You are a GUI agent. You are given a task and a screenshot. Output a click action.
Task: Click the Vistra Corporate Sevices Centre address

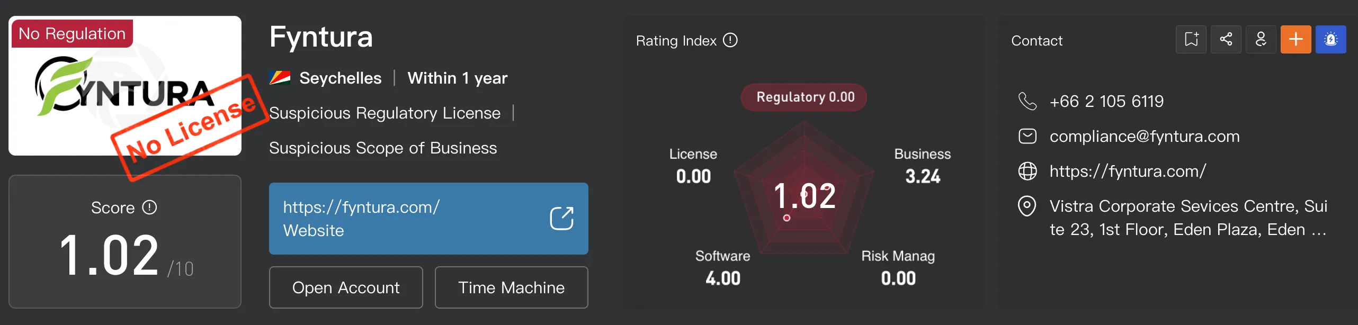(x=1189, y=218)
